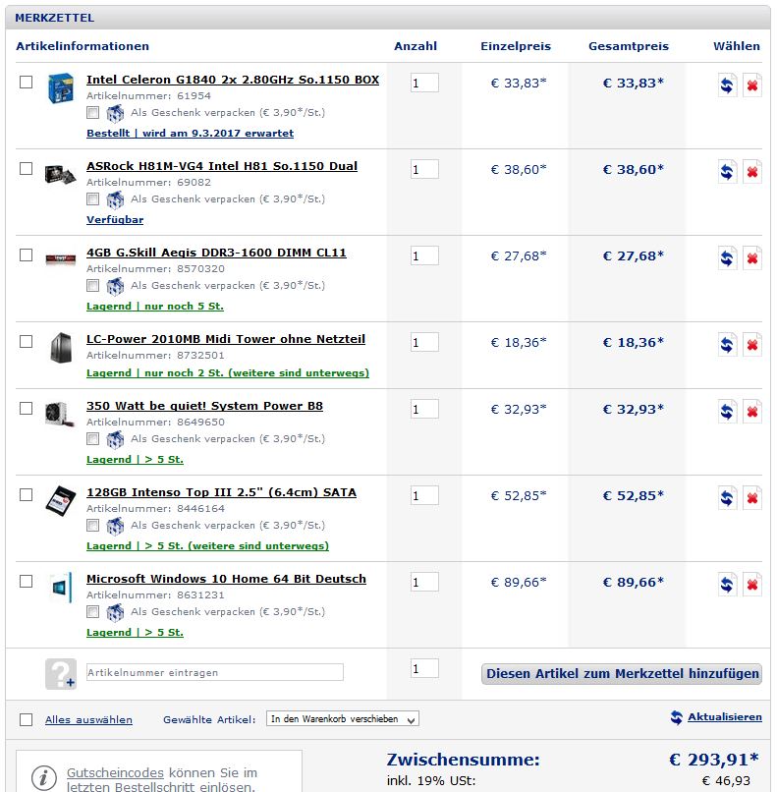Click refresh icon for 128GB Intenso Top III row
Image resolution: width=777 pixels, height=792 pixels.
(727, 498)
